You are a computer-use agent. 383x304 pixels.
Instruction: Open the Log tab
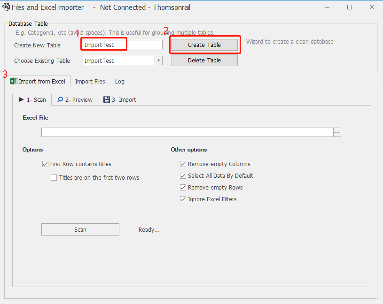(120, 81)
